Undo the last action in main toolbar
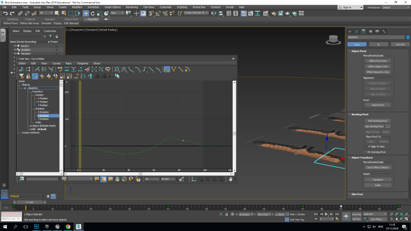The height and width of the screenshot is (231, 411). click(5, 13)
